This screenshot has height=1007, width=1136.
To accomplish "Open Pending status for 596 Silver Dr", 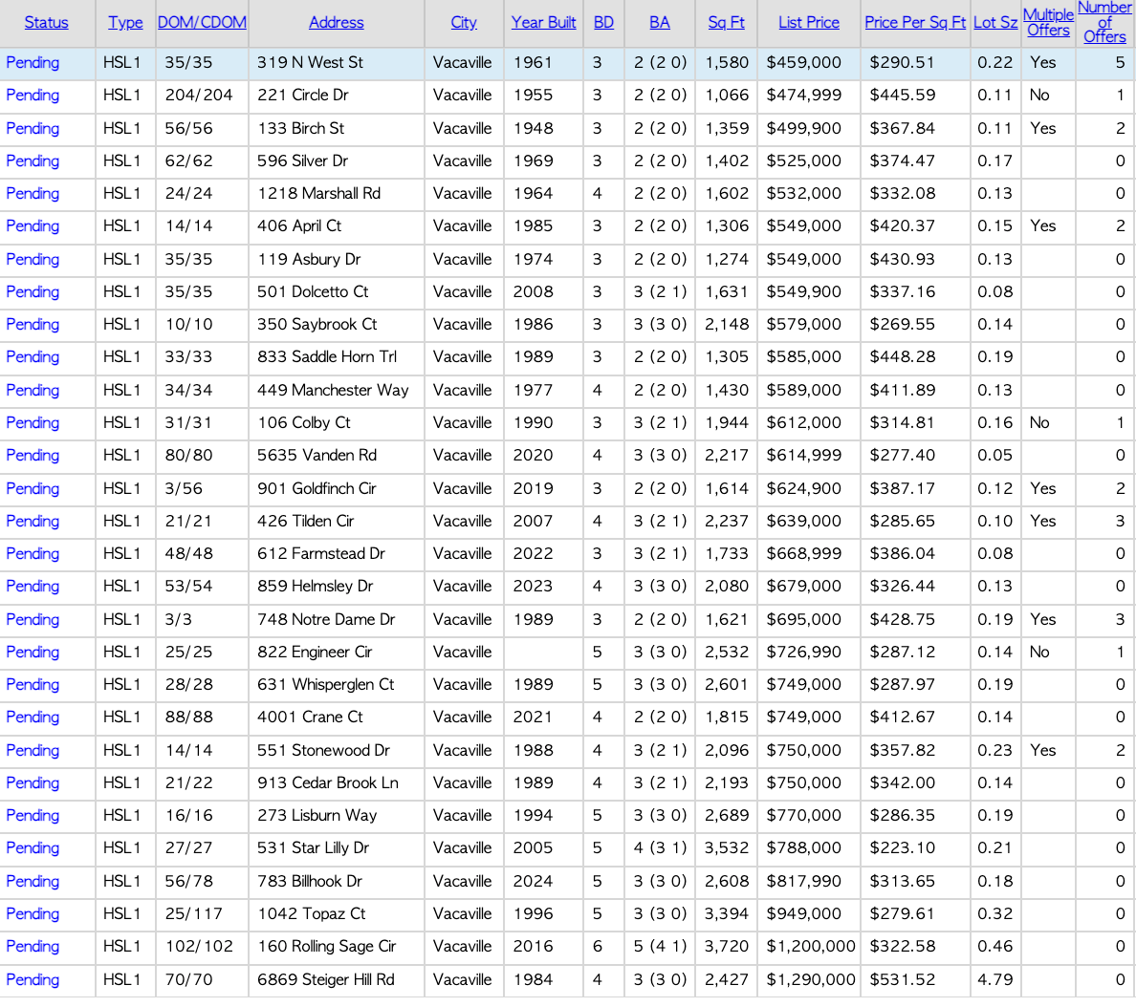I will (33, 161).
